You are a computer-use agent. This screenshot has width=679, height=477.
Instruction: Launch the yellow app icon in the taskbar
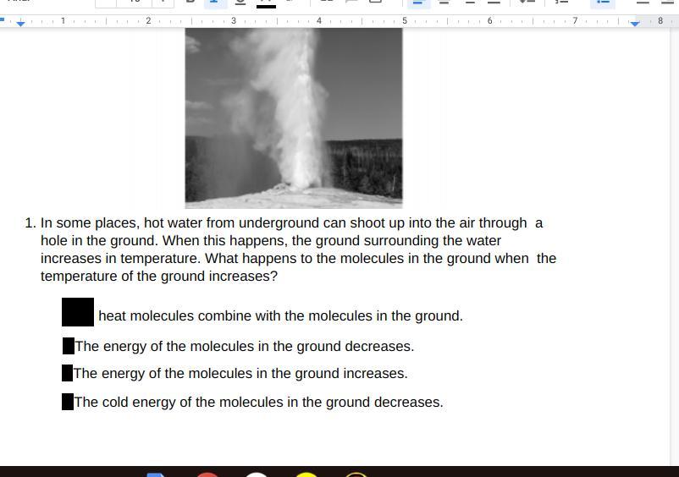coord(306,474)
